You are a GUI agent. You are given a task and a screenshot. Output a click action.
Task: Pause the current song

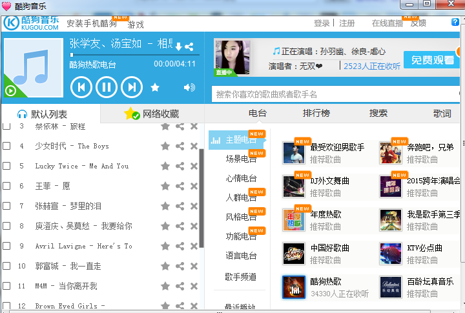coord(107,87)
